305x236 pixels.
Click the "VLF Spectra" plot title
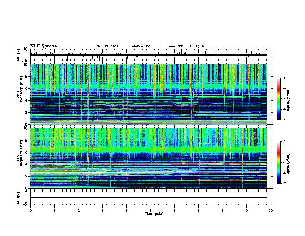(x=44, y=46)
